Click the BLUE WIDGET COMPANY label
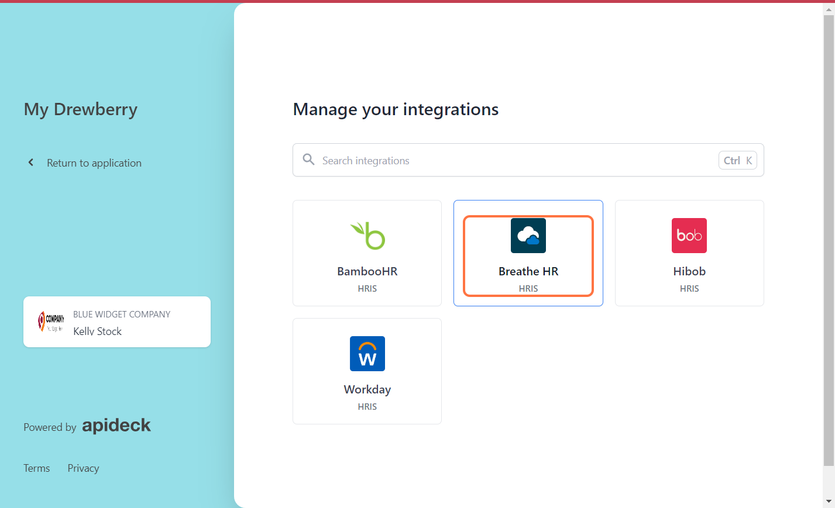835x508 pixels. [x=122, y=315]
